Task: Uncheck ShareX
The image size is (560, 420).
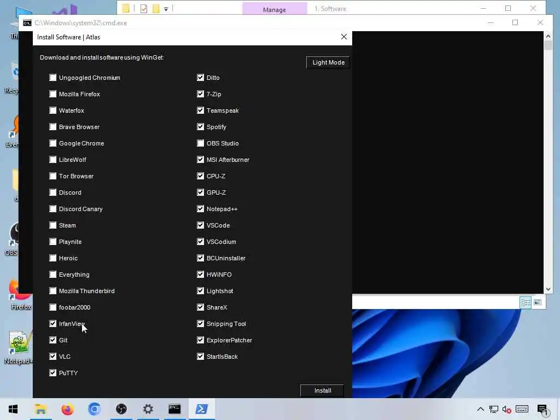Action: (200, 307)
